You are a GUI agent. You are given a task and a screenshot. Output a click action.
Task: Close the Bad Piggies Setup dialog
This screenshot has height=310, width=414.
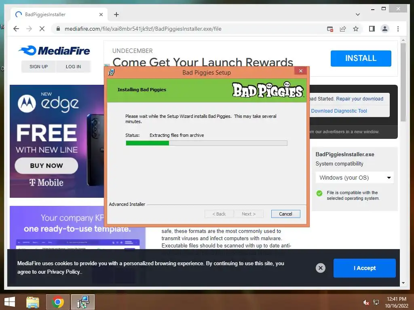tap(300, 71)
